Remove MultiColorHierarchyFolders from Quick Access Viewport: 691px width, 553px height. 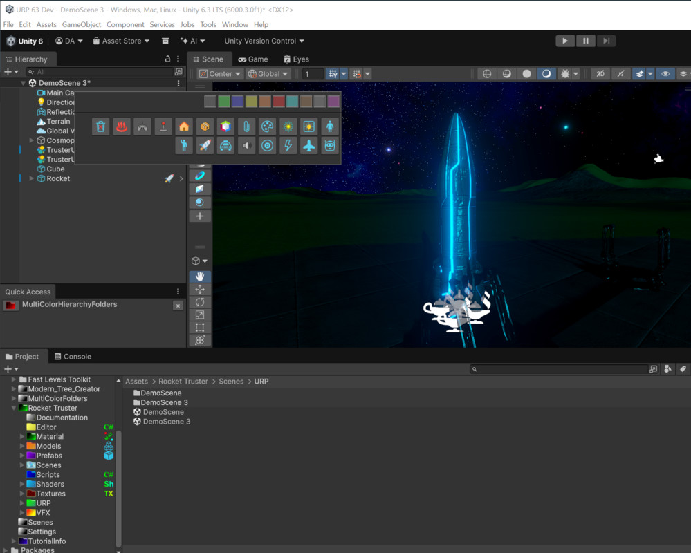tap(178, 306)
